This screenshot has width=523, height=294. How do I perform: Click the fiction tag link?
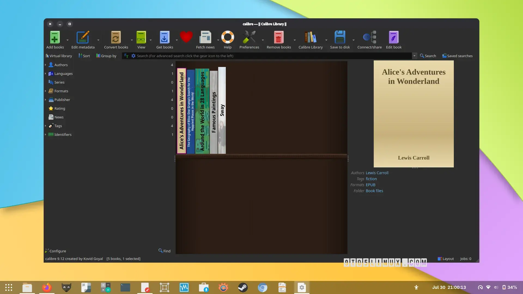click(371, 179)
